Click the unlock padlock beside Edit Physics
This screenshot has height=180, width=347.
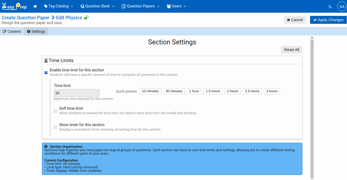click(86, 17)
